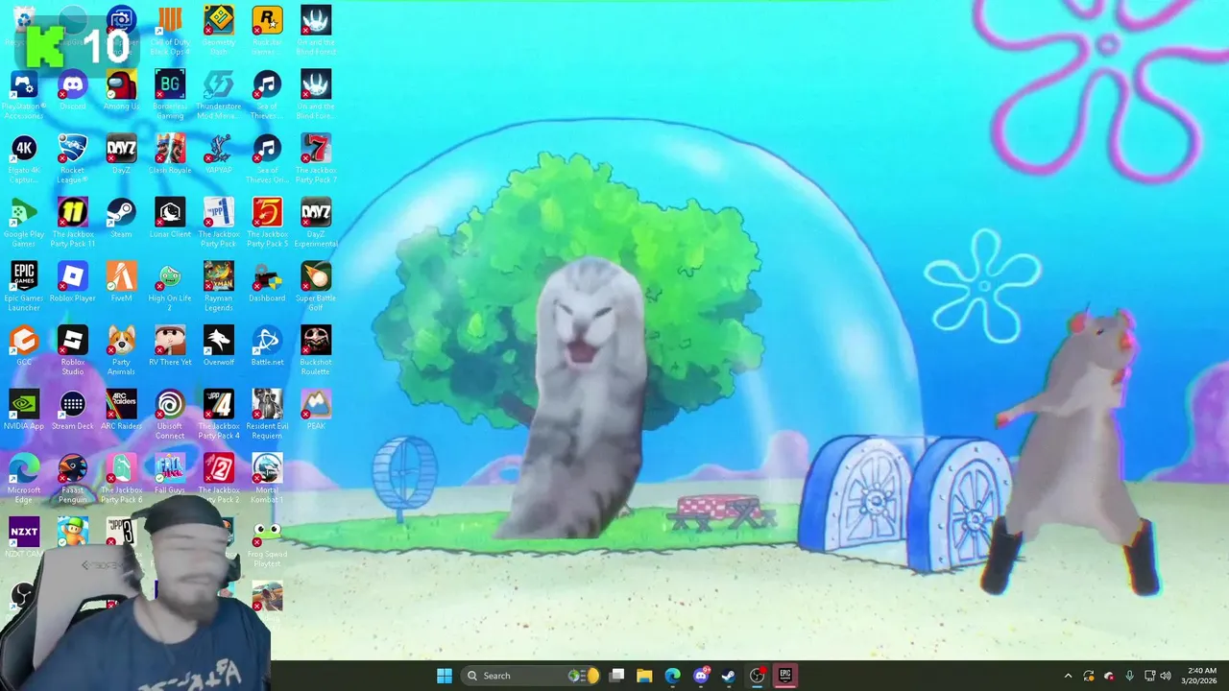Open Steam from the taskbar
Screen dimensions: 1229x691
tap(729, 676)
